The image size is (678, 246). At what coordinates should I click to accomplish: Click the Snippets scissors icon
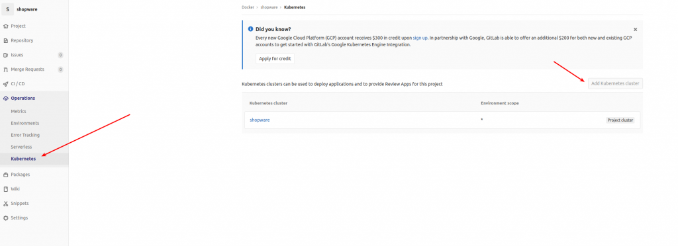coord(5,204)
